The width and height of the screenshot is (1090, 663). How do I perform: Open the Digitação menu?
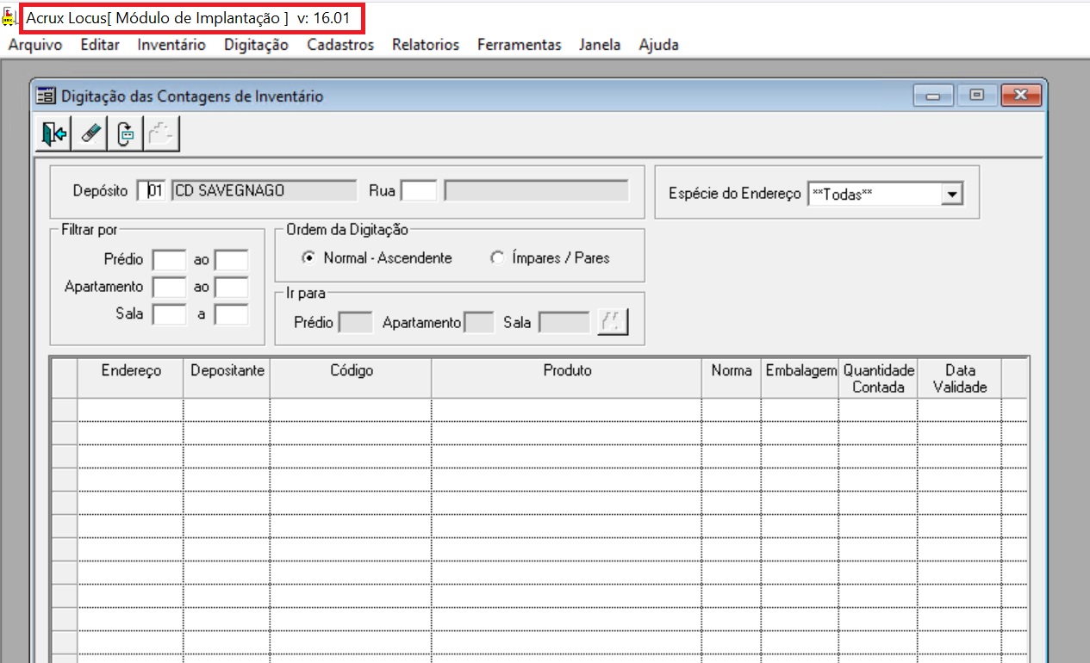coord(256,45)
